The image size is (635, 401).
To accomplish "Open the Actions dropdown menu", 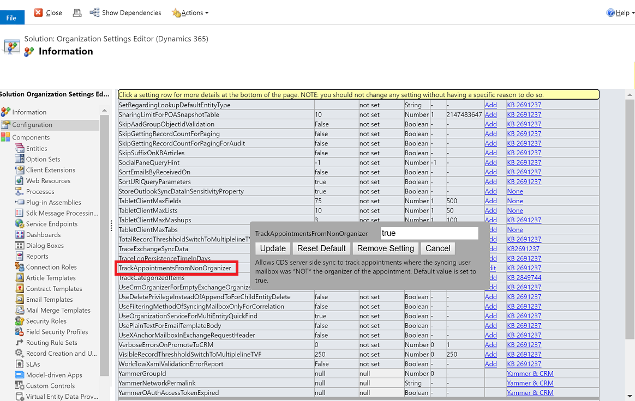I will coord(190,13).
